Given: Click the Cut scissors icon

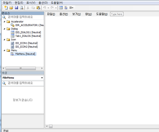Looking at the screenshot, I should (28, 8).
